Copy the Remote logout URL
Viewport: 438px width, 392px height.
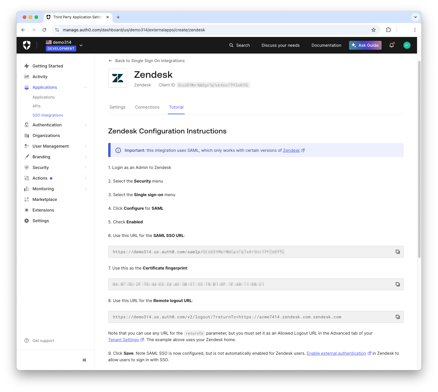click(398, 317)
